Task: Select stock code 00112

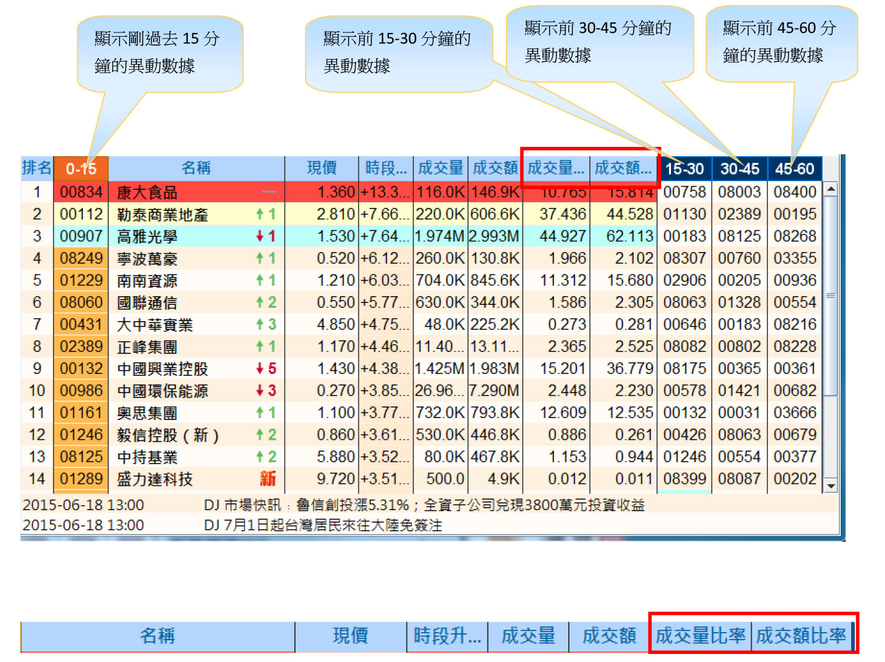Action: [81, 215]
